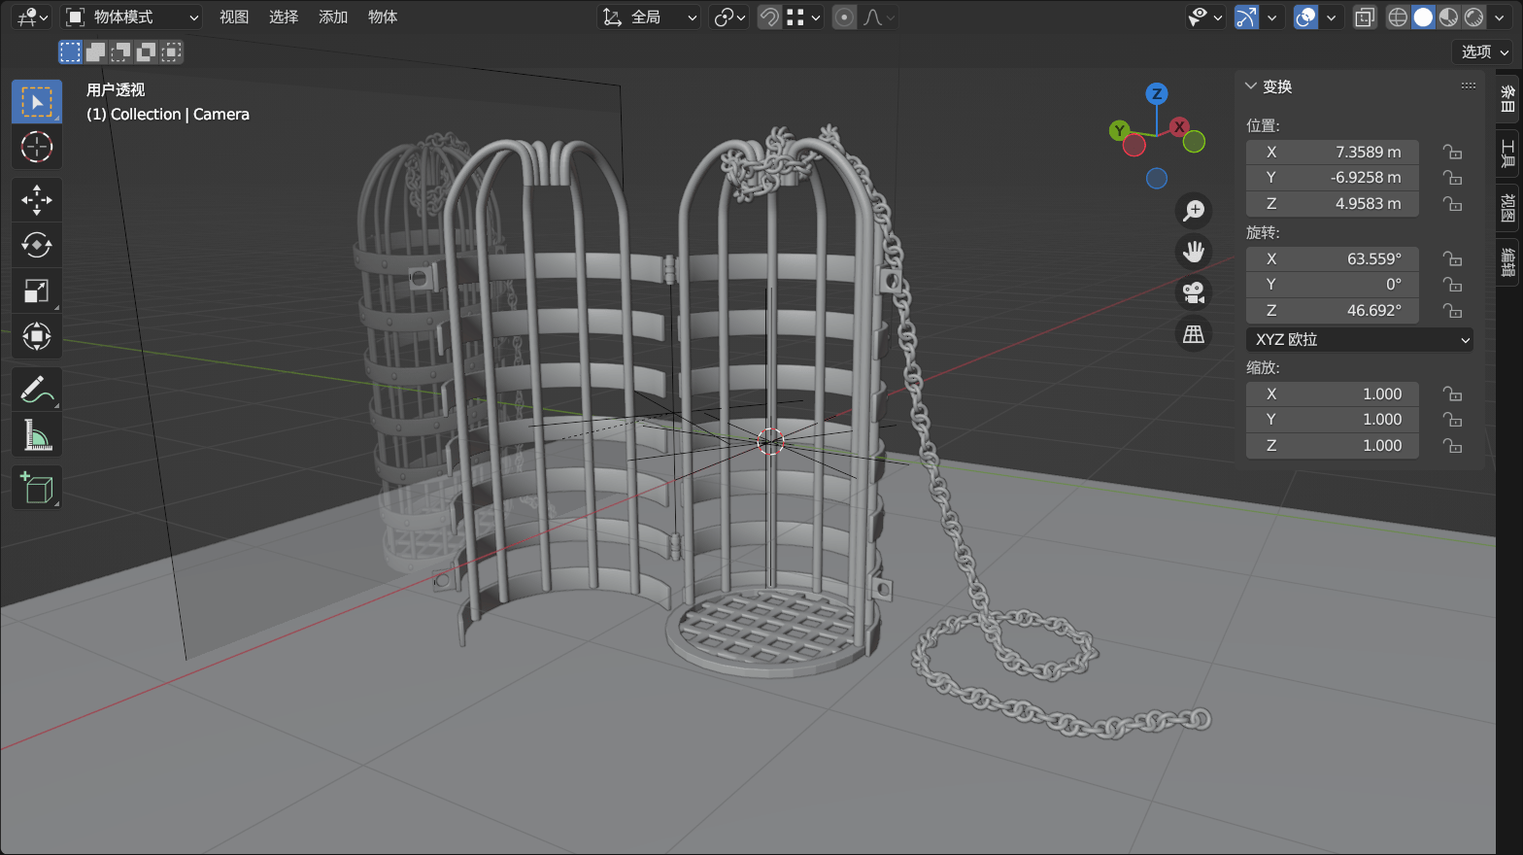
Task: Click the green Y axis gizmo handle
Action: point(1120,130)
